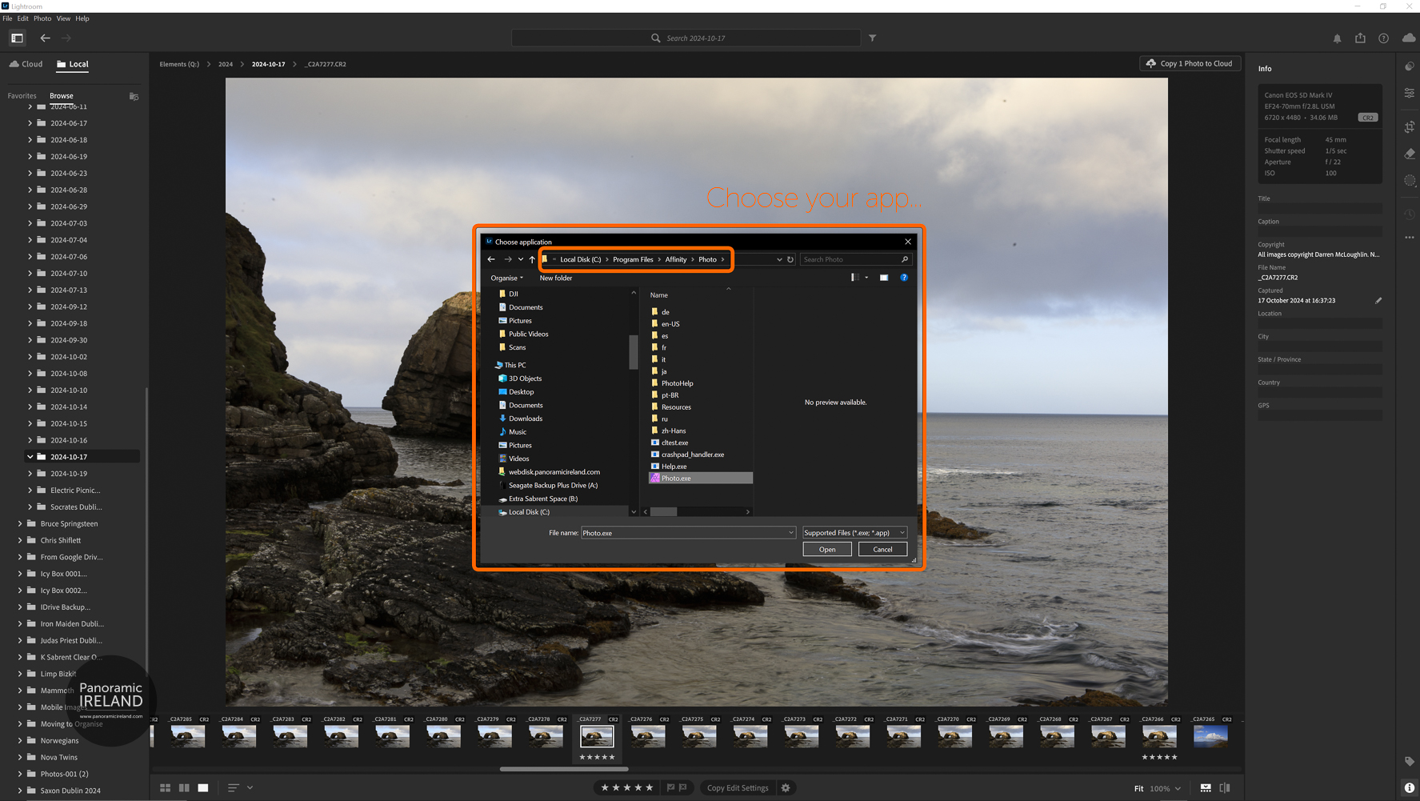The height and width of the screenshot is (801, 1420).
Task: Open the File menu
Action: [x=7, y=18]
